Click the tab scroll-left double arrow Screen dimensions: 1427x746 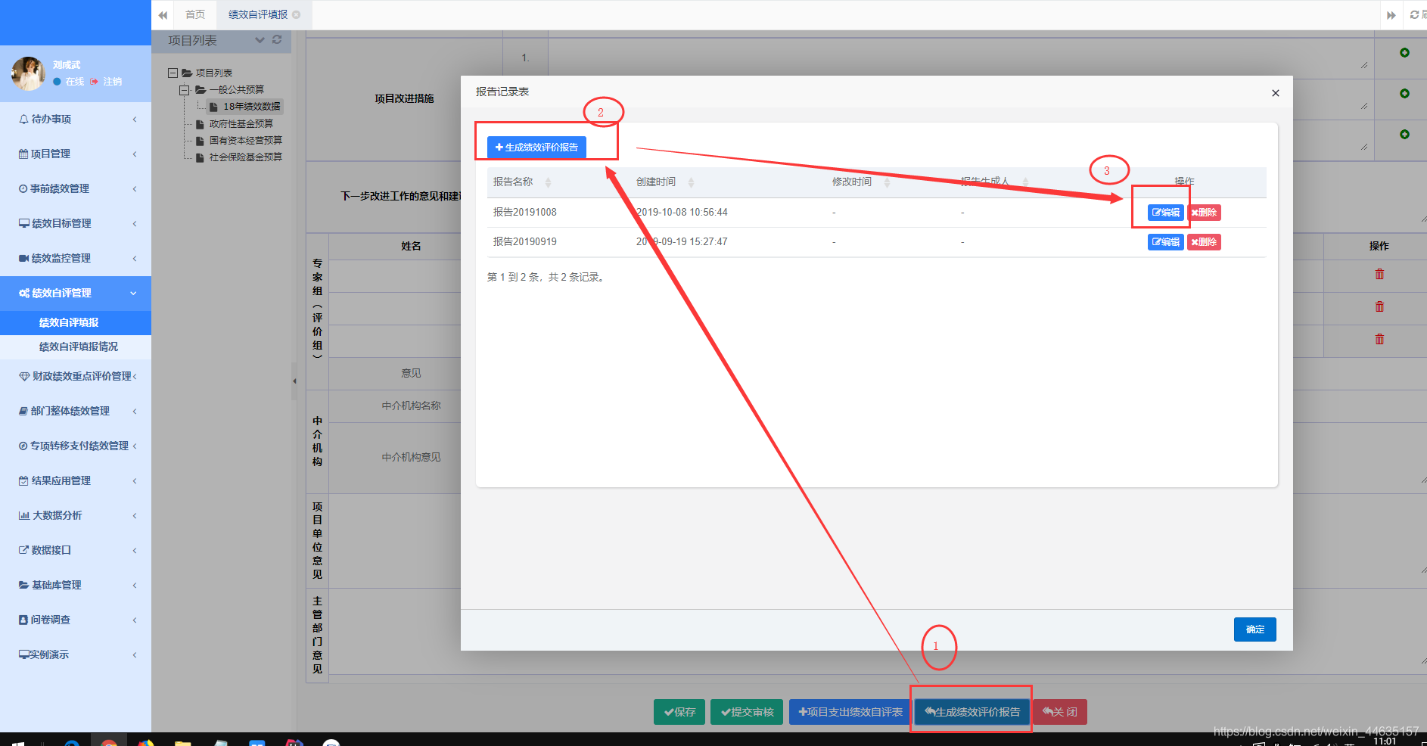[x=163, y=14]
